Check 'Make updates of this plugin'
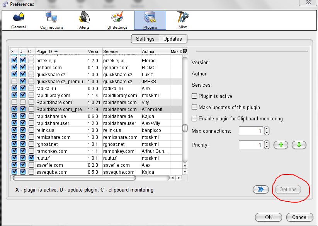Viewport: 318px width, 226px height. pyautogui.click(x=194, y=107)
